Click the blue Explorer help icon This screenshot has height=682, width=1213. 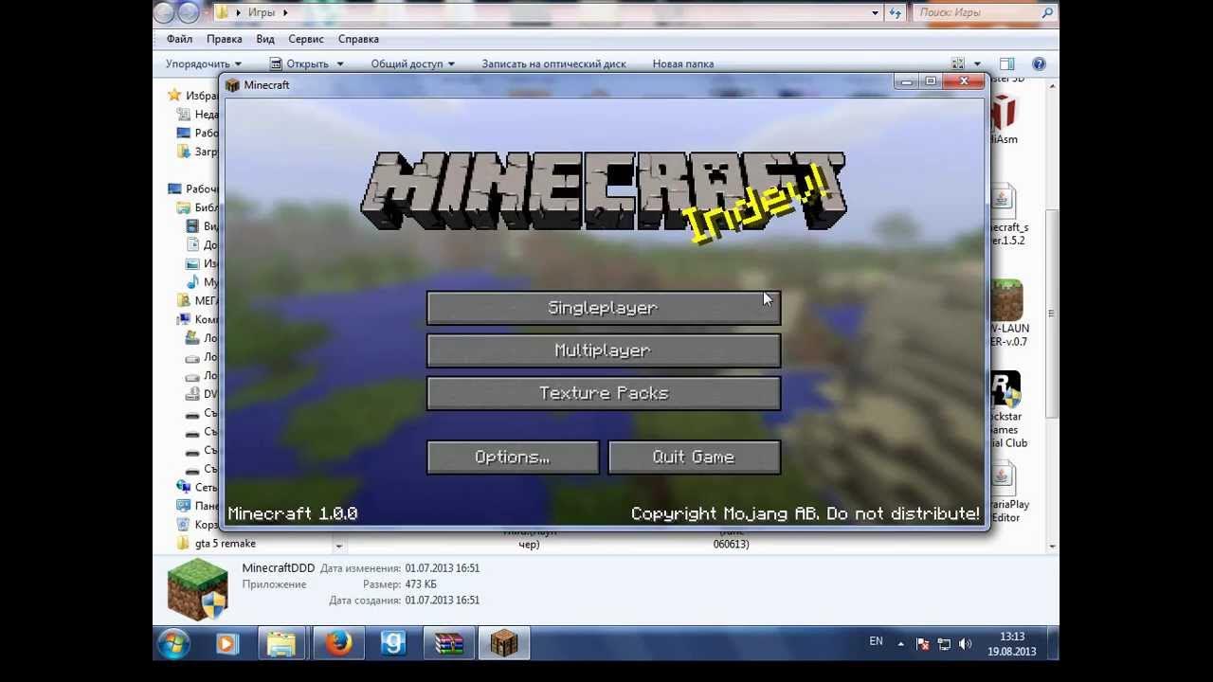1039,63
